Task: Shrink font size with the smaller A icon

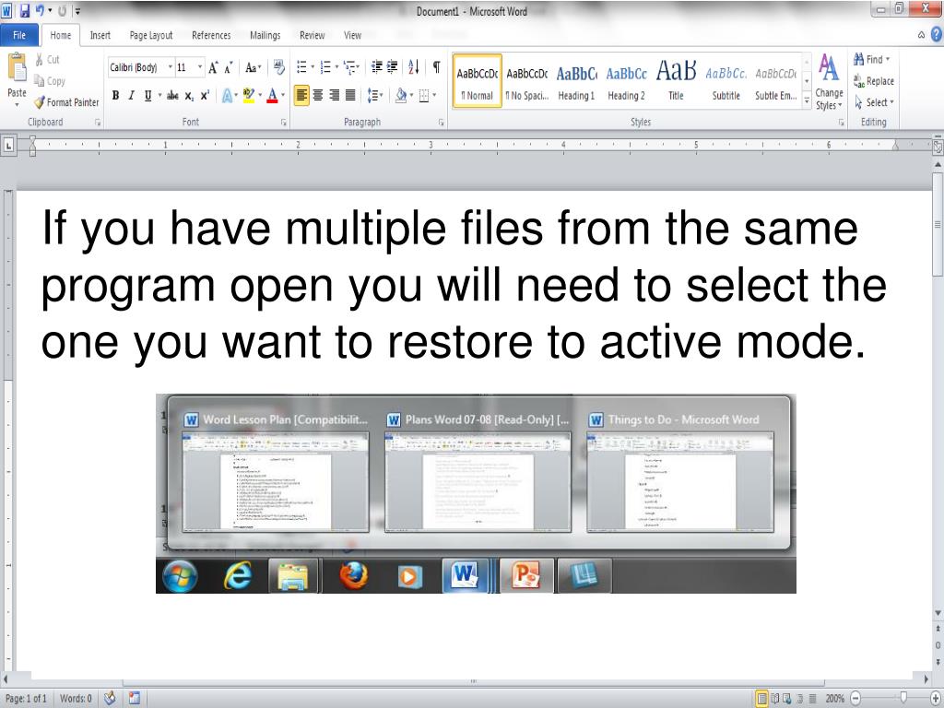Action: (x=229, y=68)
